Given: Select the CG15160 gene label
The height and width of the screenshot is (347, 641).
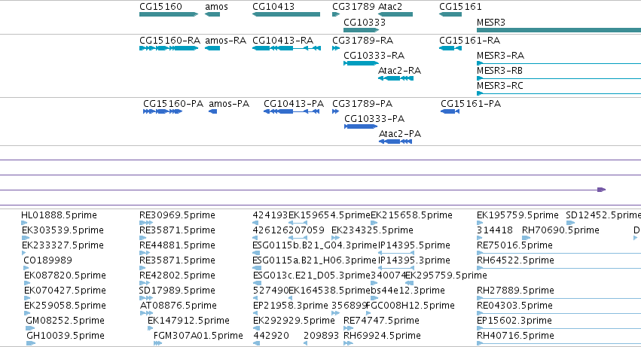Looking at the screenshot, I should click(160, 7).
